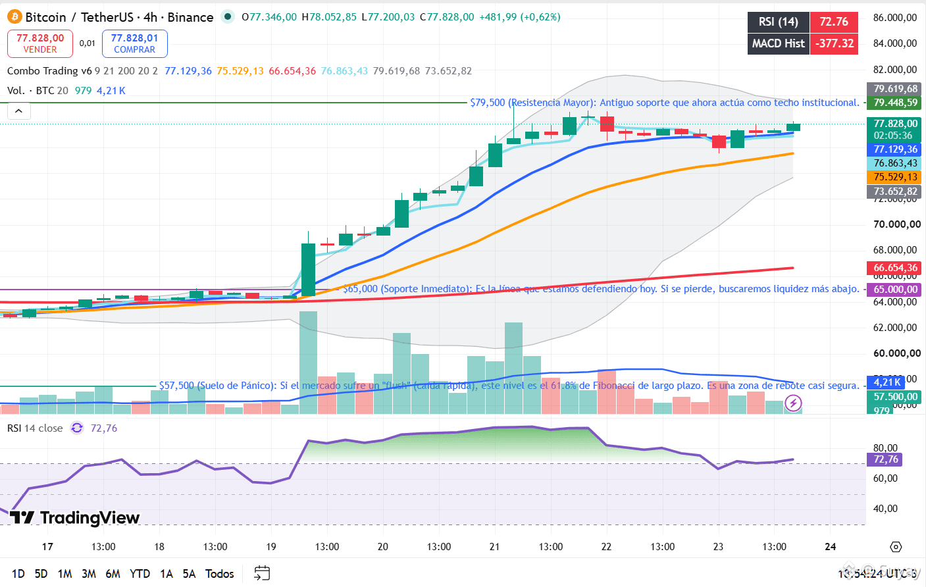Select the 5D time range

(x=41, y=574)
